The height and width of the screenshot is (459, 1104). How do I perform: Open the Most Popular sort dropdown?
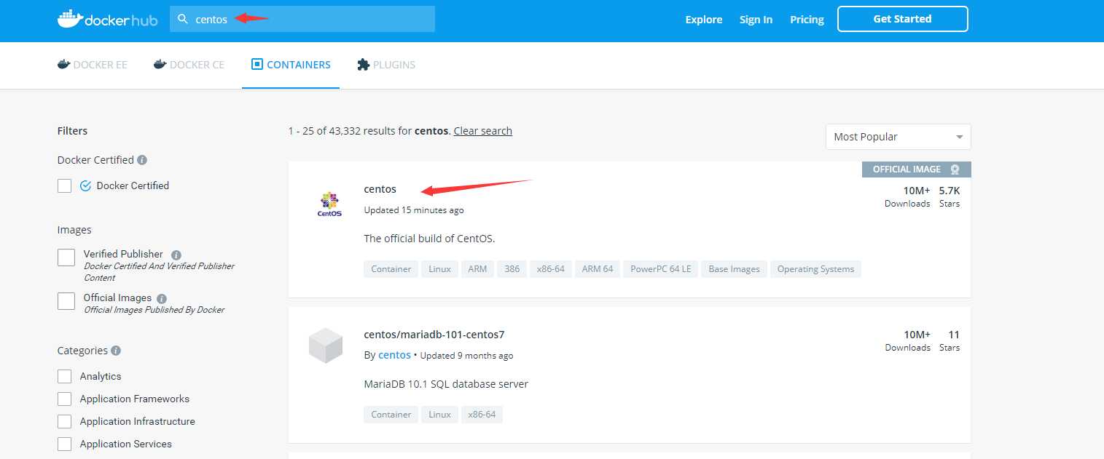tap(898, 137)
